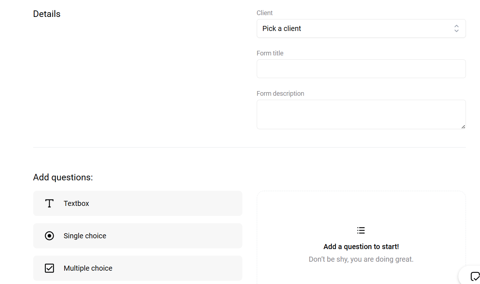Click inside the Form description textarea

[361, 113]
